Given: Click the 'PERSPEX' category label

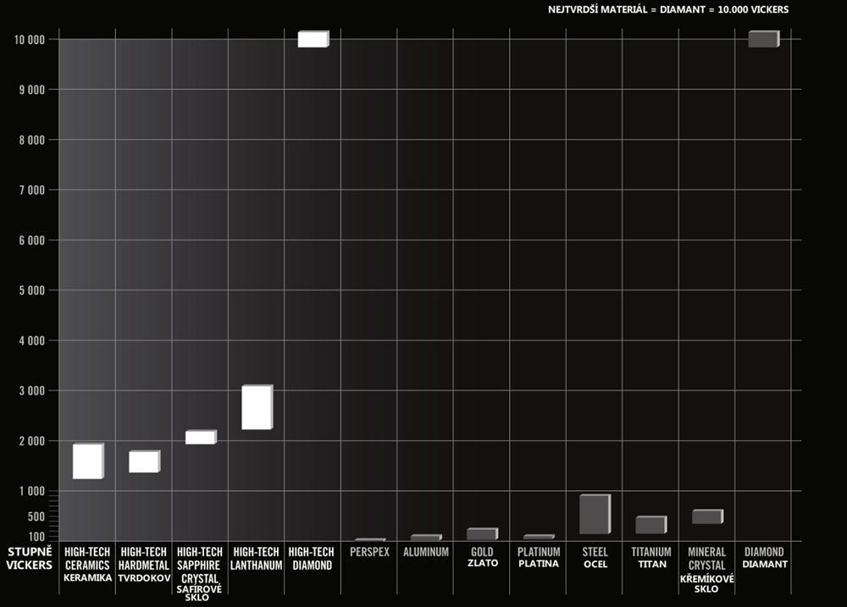Looking at the screenshot, I should (369, 552).
